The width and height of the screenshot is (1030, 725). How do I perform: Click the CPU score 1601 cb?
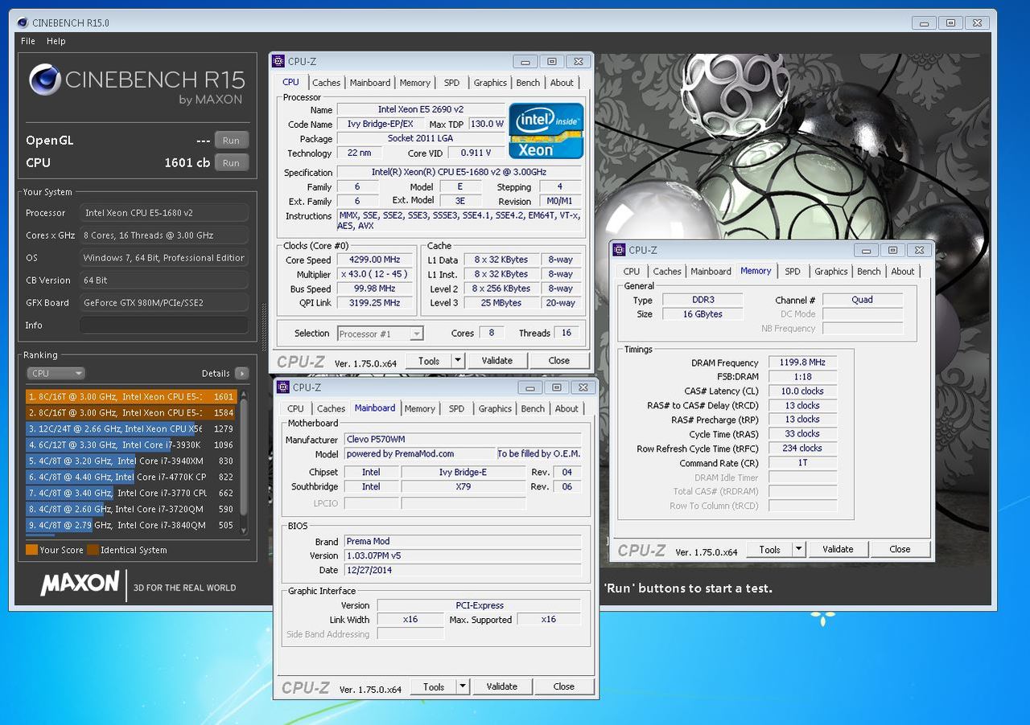[x=187, y=162]
